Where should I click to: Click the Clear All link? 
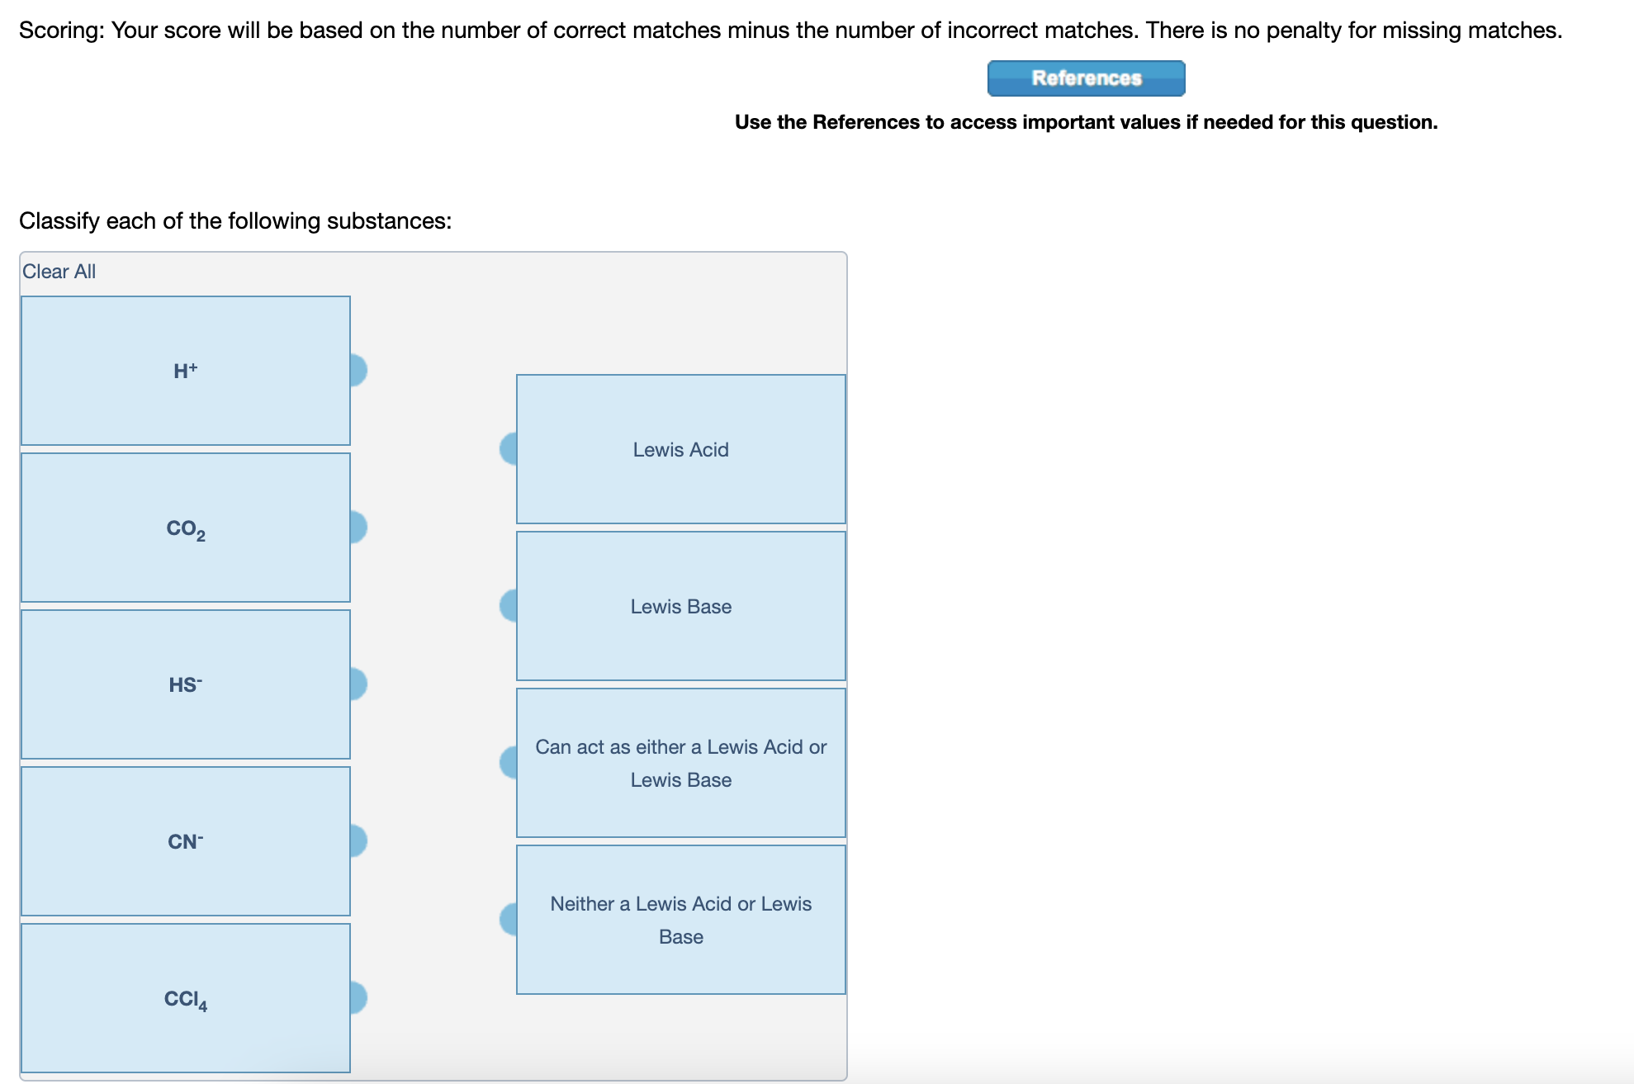point(59,271)
